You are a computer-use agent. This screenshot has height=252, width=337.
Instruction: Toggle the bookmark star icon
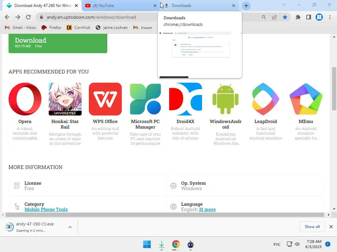point(285,17)
